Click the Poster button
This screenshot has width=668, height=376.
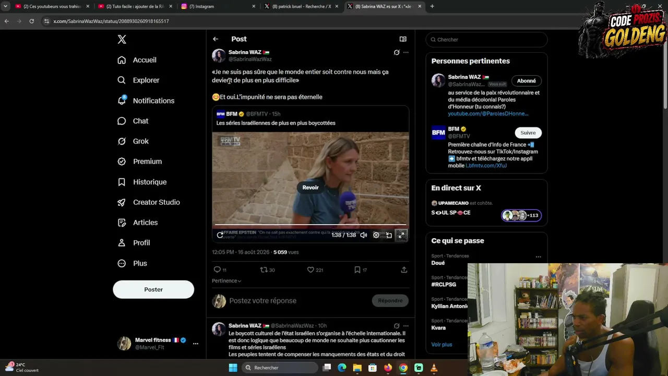[153, 289]
